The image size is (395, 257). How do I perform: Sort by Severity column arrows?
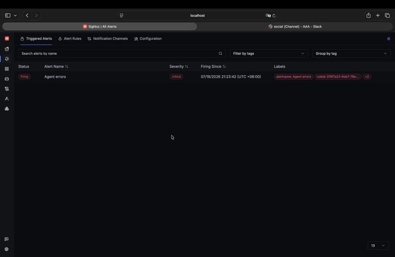click(187, 67)
